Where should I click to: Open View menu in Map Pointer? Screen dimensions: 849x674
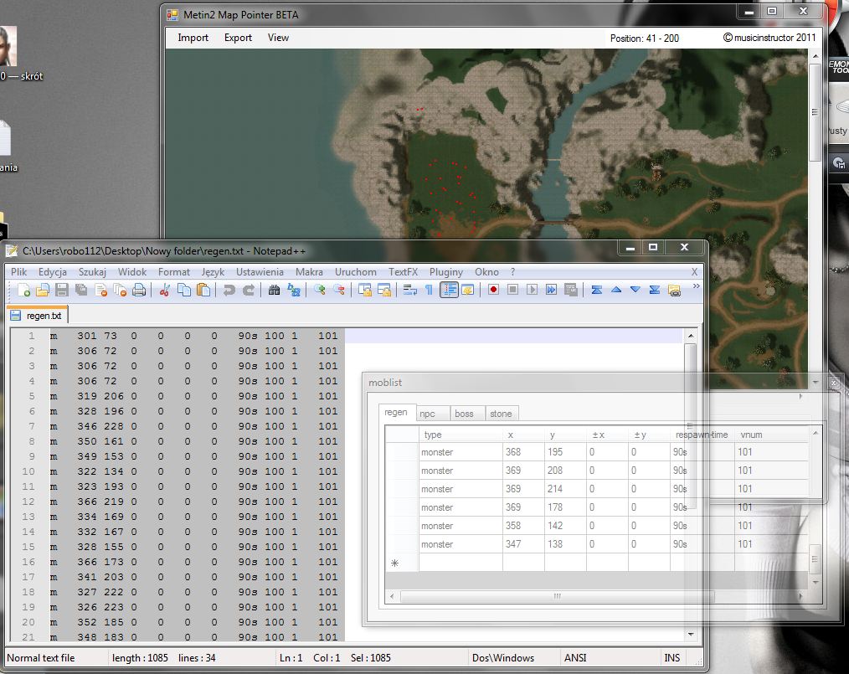278,38
